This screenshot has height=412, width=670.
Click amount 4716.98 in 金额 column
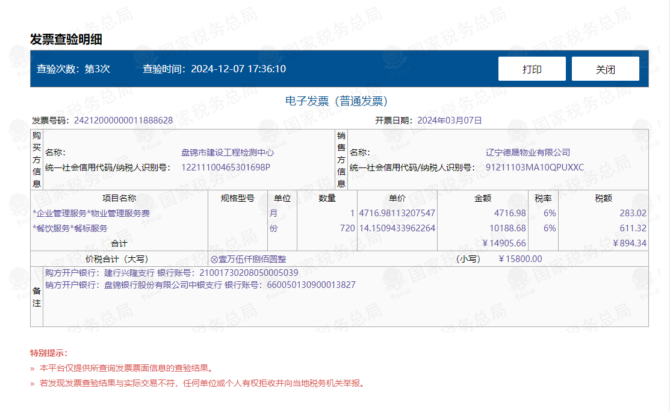(510, 213)
